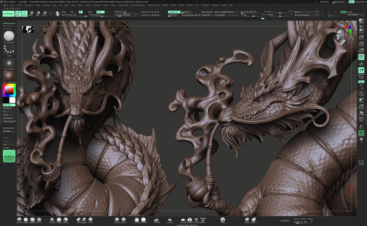Open the Zplugin menu
367x226 pixels.
click(215, 5)
